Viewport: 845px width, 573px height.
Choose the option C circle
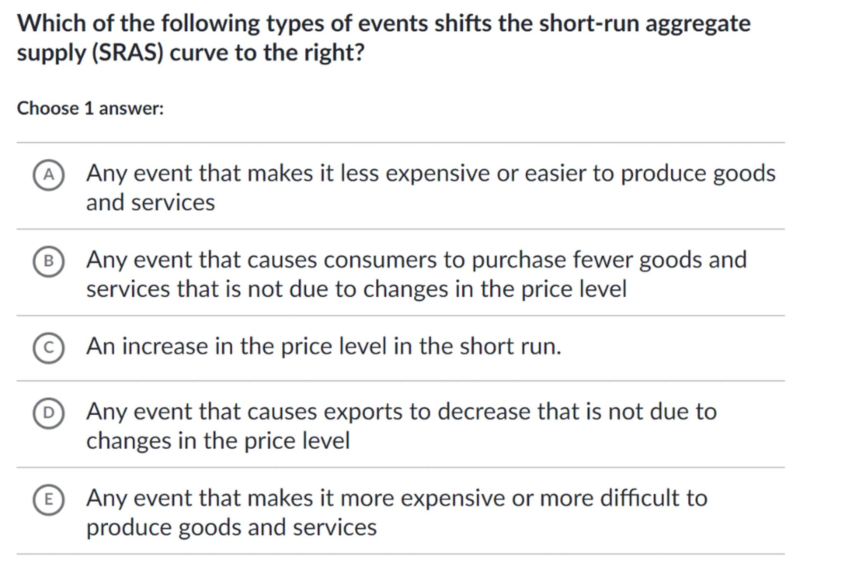tap(49, 348)
